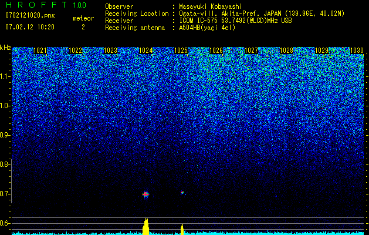The width and height of the screenshot is (369, 235).
Task: Click the ICOM IC-575 receiver text
Action: [x=235, y=21]
